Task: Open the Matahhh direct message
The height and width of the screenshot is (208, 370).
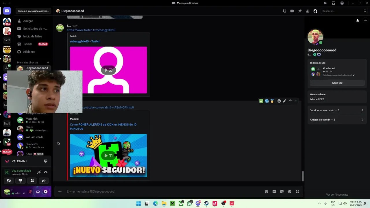Action: click(x=34, y=120)
